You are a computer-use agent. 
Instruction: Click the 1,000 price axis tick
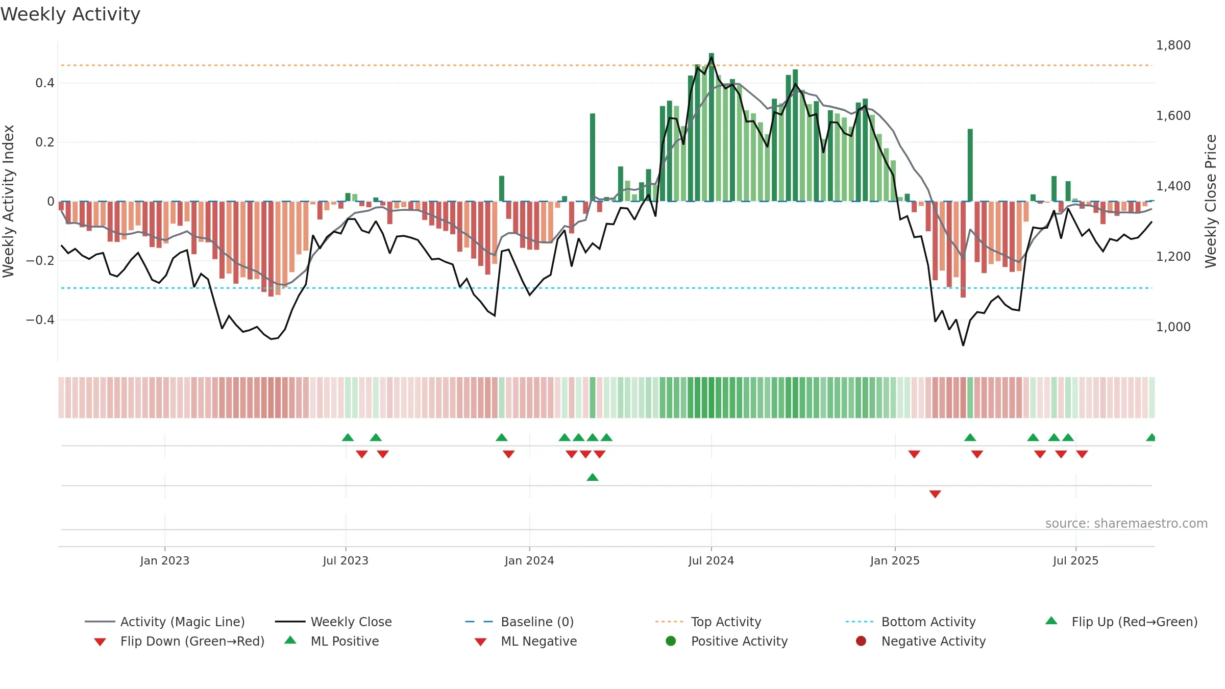tap(1173, 327)
